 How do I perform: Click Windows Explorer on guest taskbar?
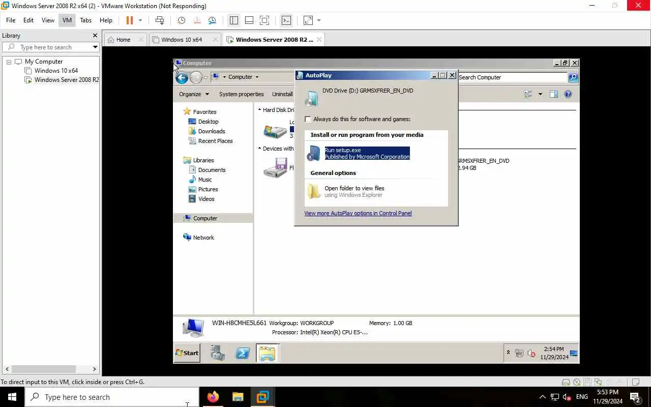point(267,353)
